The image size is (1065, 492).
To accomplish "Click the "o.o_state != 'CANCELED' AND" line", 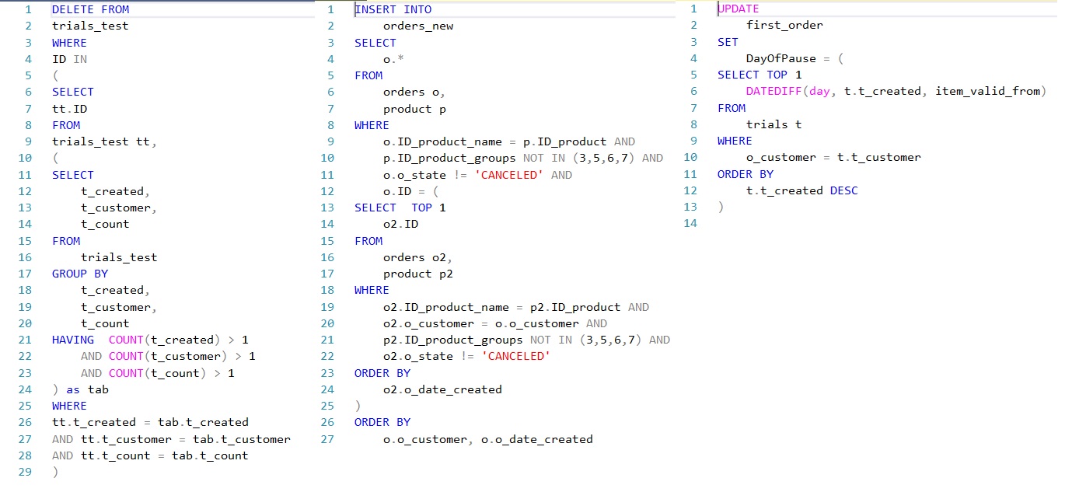I will coord(477,175).
